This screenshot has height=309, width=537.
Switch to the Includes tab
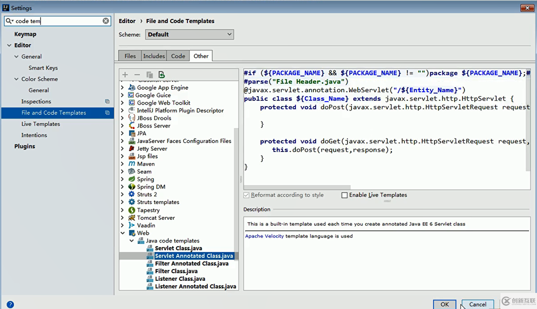click(154, 56)
